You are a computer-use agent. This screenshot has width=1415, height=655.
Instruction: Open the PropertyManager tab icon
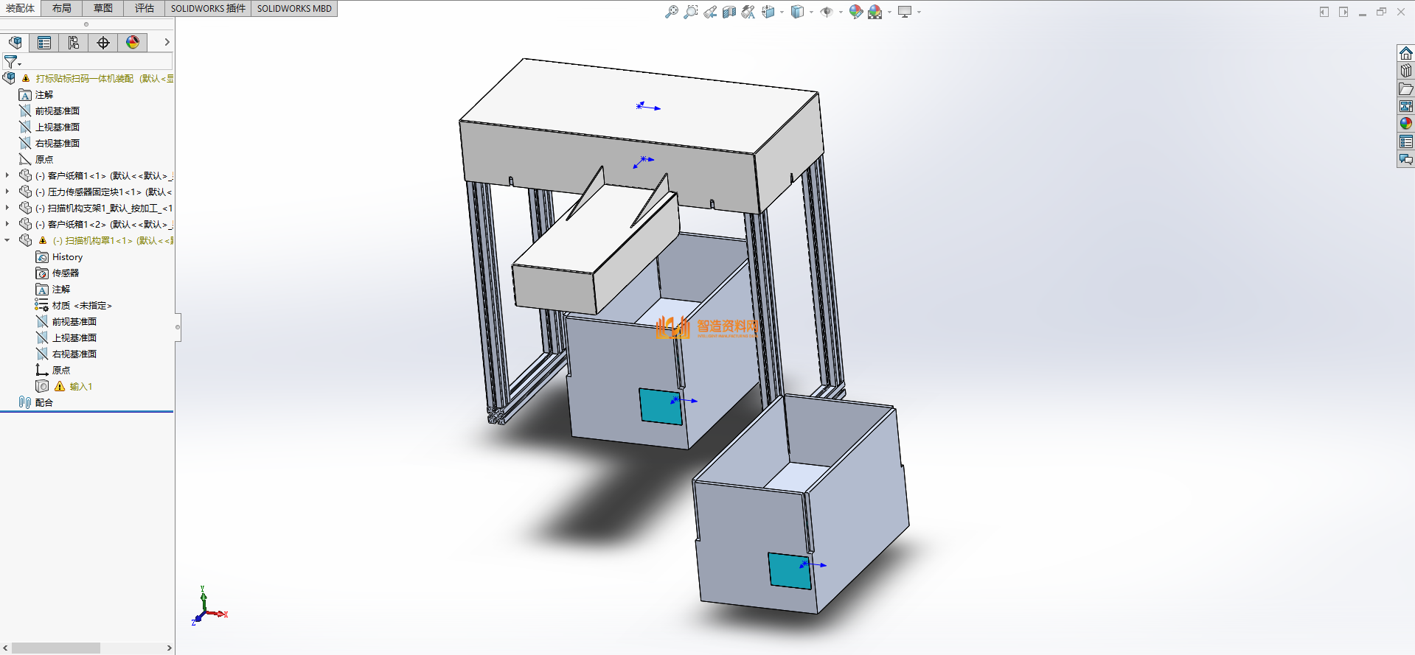coord(44,43)
